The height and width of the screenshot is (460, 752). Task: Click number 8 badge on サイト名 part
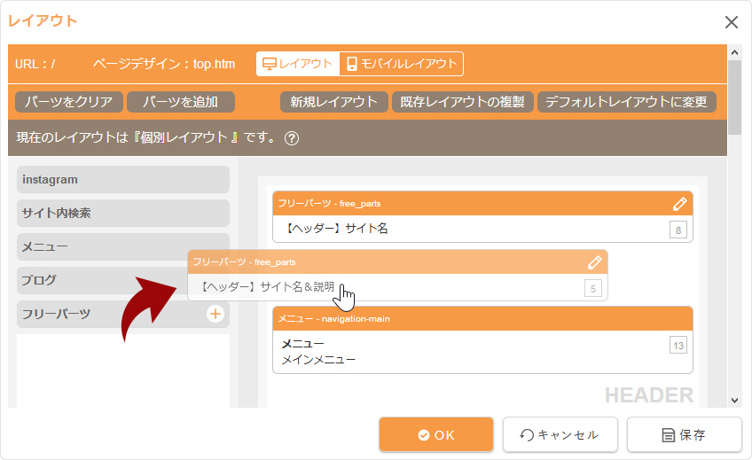pos(678,230)
